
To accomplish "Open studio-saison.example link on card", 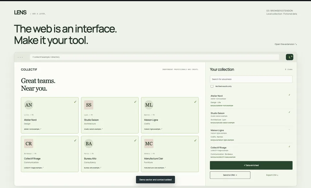I will point(93,129).
